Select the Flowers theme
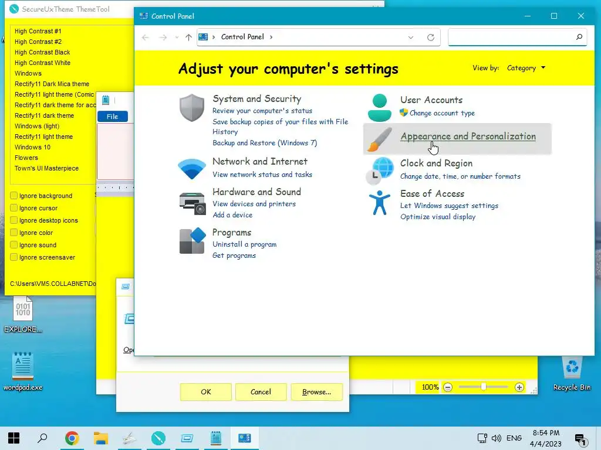This screenshot has width=601, height=450. [x=26, y=158]
